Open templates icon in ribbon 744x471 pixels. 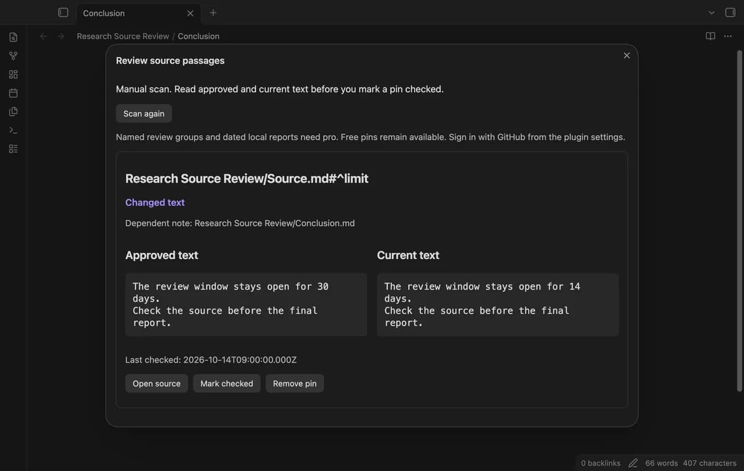pos(13,112)
